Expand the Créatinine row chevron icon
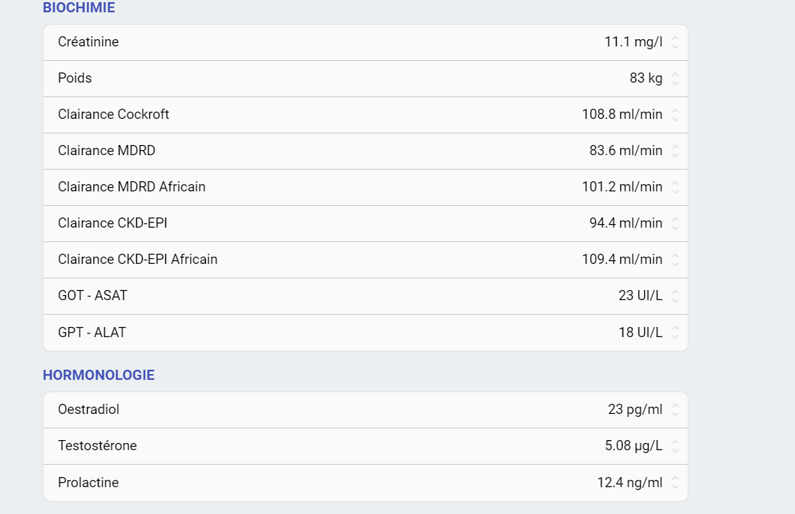This screenshot has width=795, height=514. coord(675,42)
